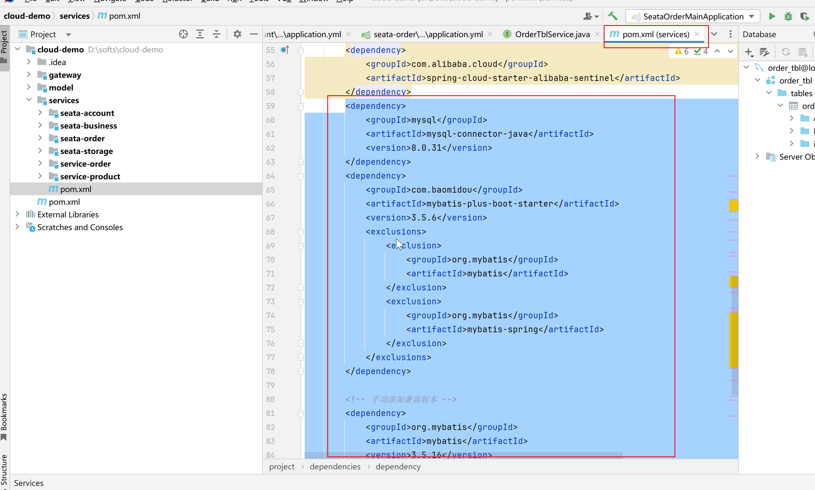Fold the dependency block at line 64
Image resolution: width=815 pixels, height=490 pixels.
[301, 176]
